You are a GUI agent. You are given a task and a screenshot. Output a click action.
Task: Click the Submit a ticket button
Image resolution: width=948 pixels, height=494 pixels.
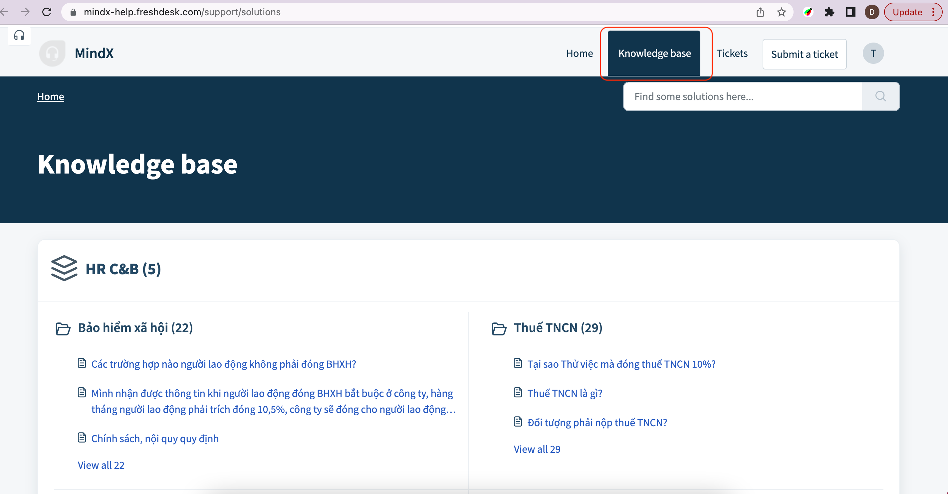pyautogui.click(x=804, y=55)
